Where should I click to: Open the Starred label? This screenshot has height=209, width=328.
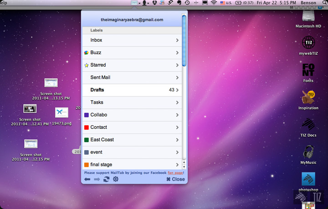[x=98, y=65]
